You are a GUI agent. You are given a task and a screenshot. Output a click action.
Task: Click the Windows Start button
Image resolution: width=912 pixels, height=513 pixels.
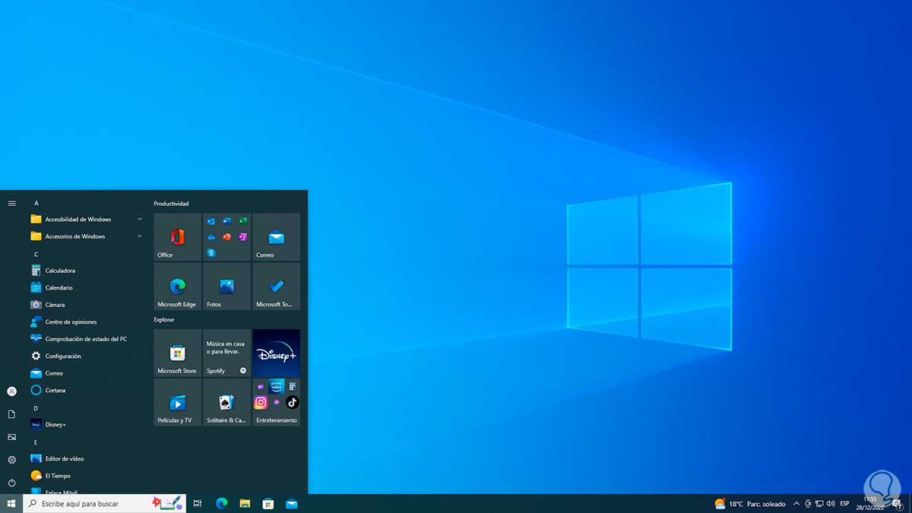(x=11, y=504)
